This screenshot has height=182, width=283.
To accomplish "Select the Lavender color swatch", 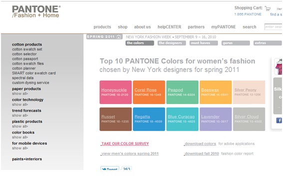I will [x=216, y=119].
